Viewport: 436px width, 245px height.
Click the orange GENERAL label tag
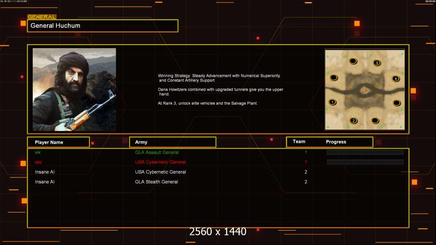[x=42, y=17]
